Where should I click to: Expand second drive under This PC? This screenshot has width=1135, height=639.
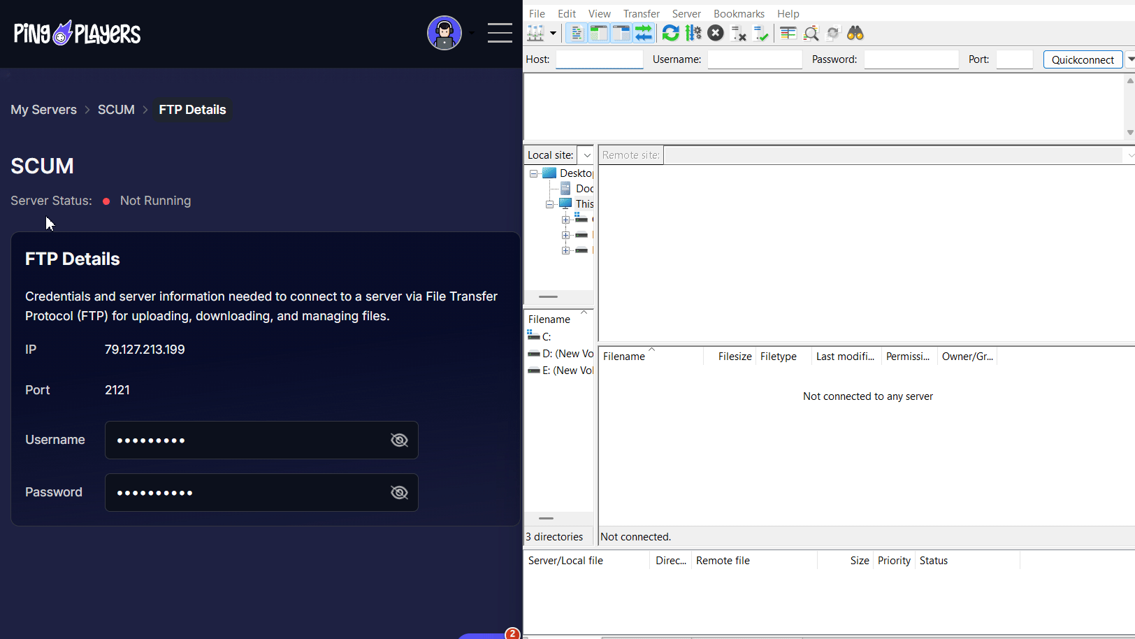[x=565, y=235]
